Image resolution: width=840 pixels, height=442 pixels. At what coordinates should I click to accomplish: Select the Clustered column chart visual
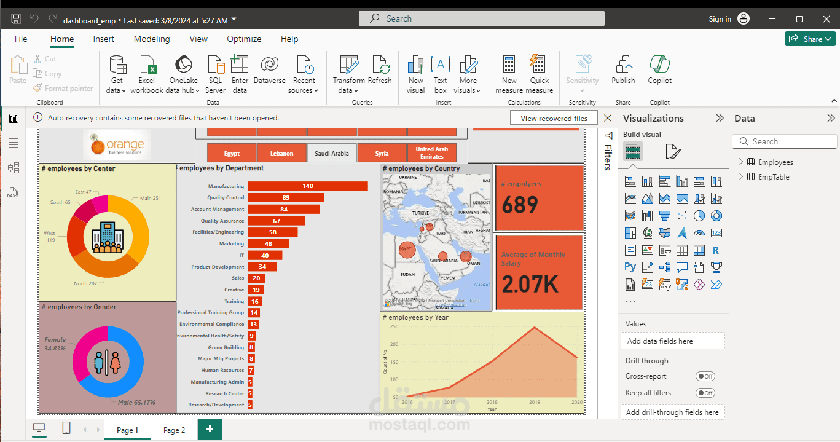click(681, 181)
